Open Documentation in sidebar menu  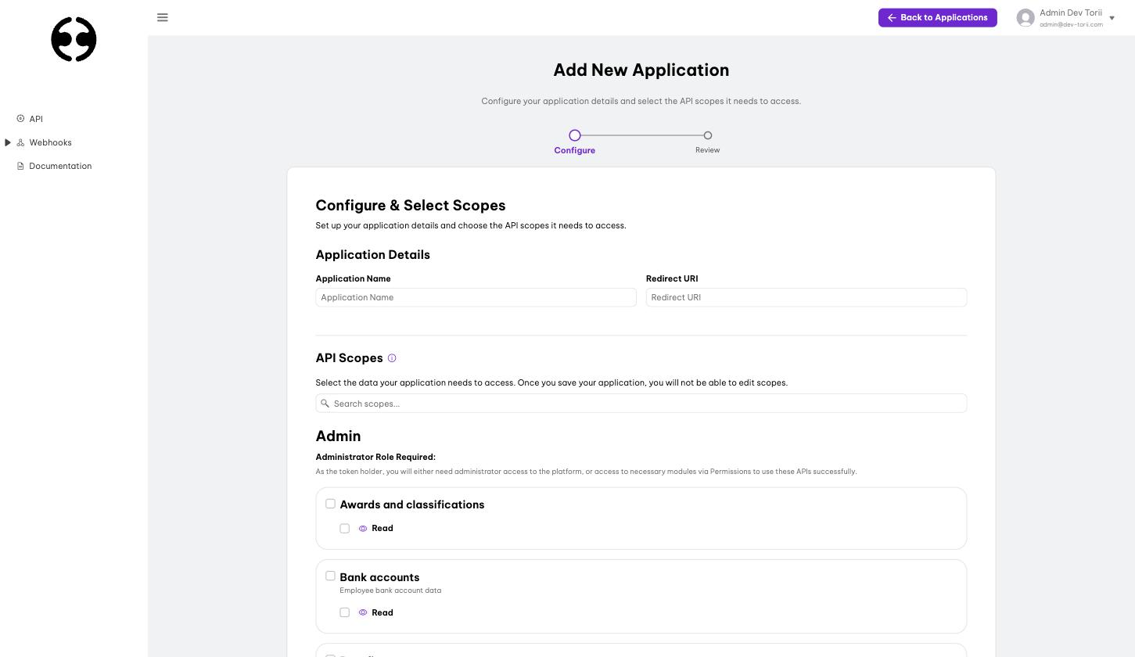[60, 166]
